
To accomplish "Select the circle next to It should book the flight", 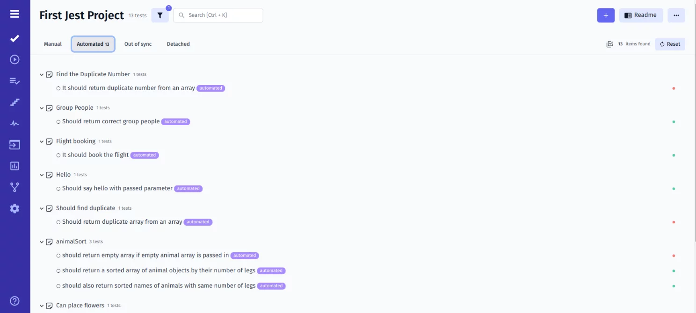I will click(x=58, y=155).
